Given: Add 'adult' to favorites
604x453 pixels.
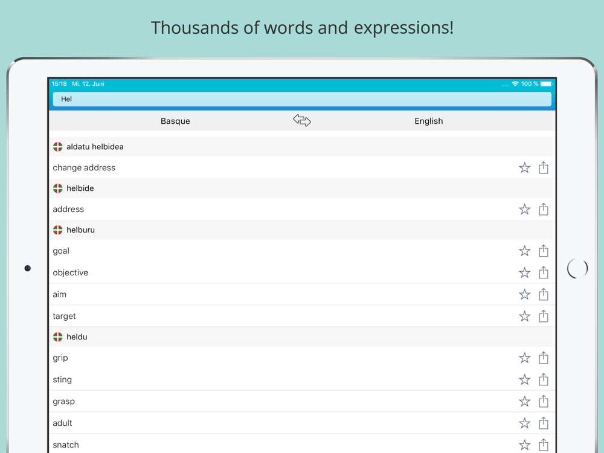Looking at the screenshot, I should 524,423.
